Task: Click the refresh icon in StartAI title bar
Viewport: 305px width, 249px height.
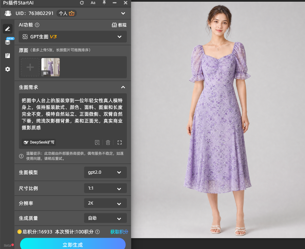Action: tap(82, 3)
